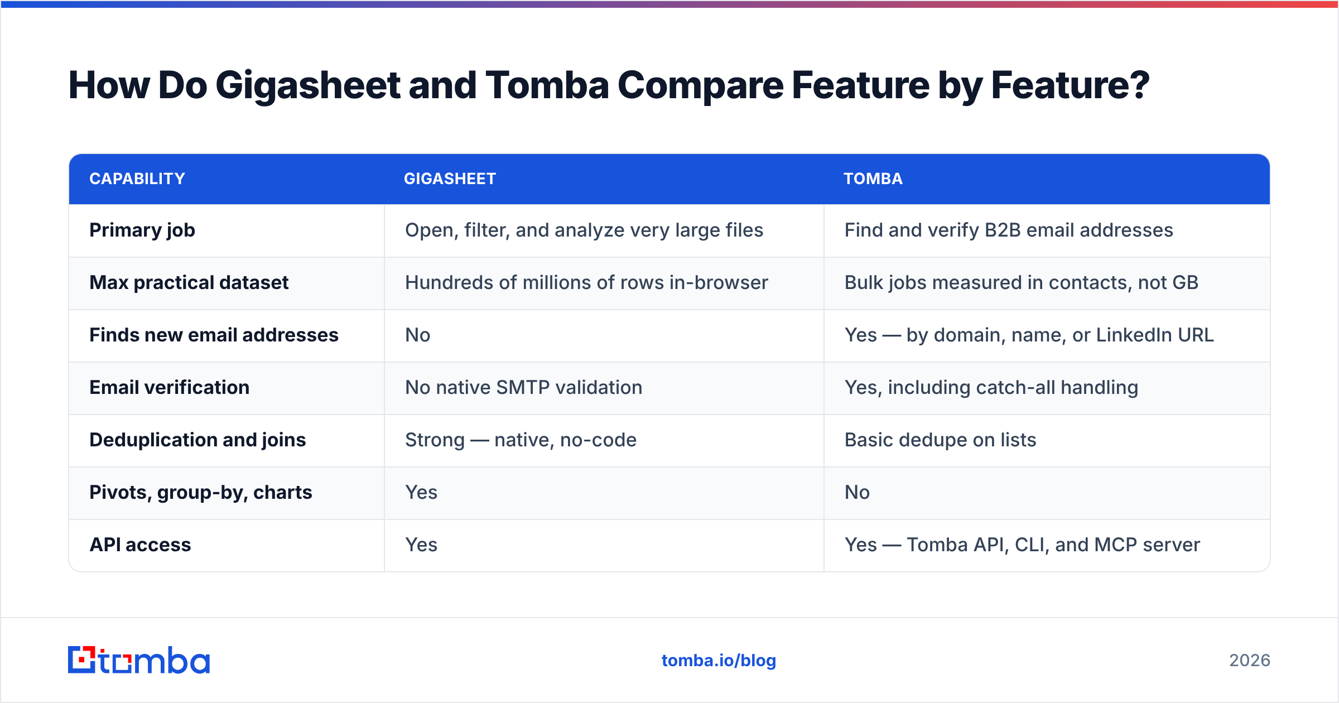Click the TOMBA column header
This screenshot has height=703, width=1339.
point(873,179)
